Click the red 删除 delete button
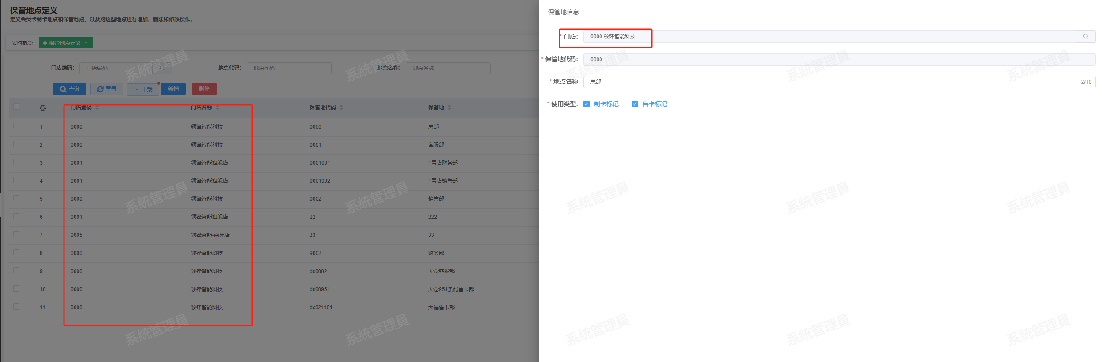 pyautogui.click(x=204, y=89)
